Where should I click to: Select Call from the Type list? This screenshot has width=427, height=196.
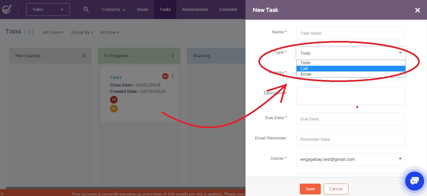pos(350,69)
